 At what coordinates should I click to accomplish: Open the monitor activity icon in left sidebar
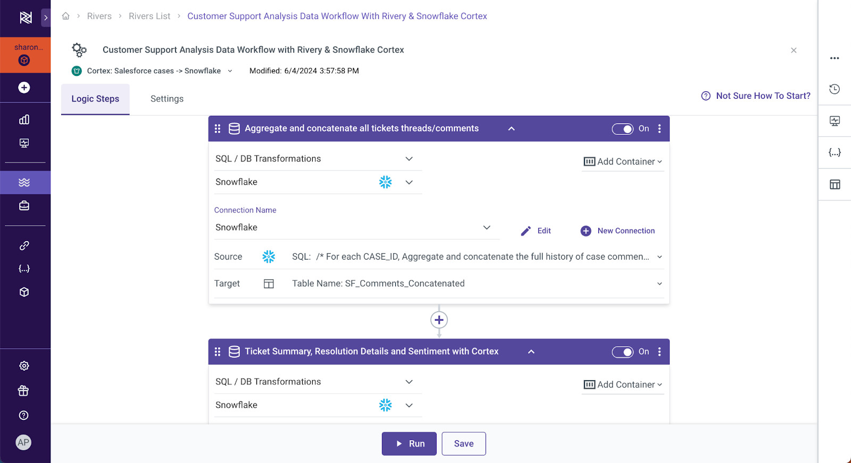[24, 143]
